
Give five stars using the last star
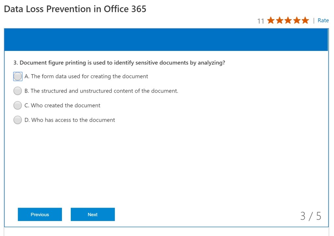pos(305,21)
